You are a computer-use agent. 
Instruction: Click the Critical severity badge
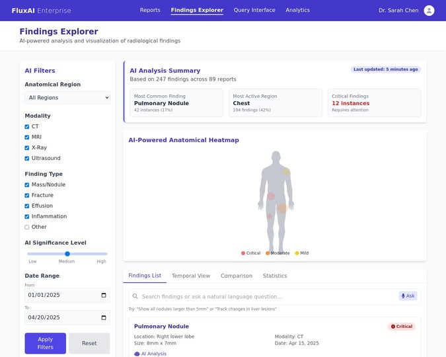pos(402,327)
